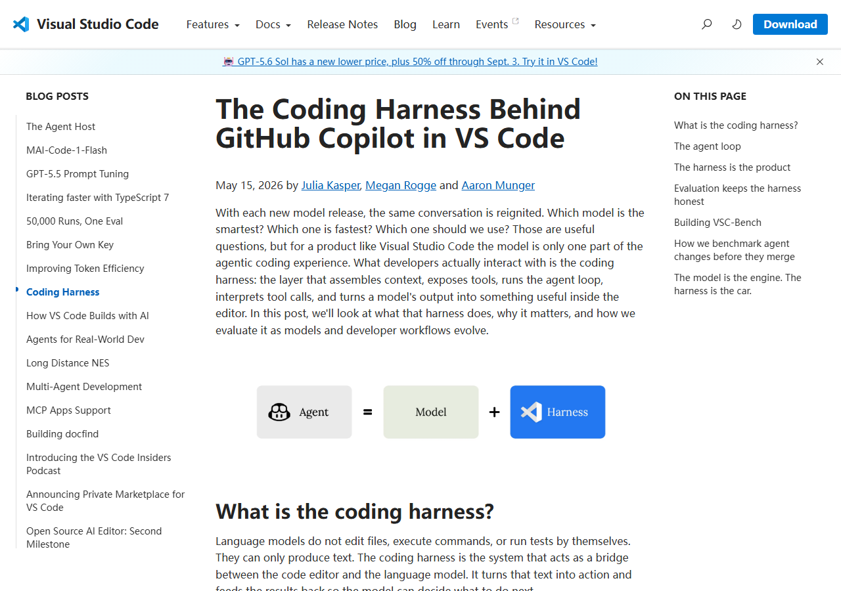Open Multi-Agent Development post
The height and width of the screenshot is (591, 841).
click(84, 387)
